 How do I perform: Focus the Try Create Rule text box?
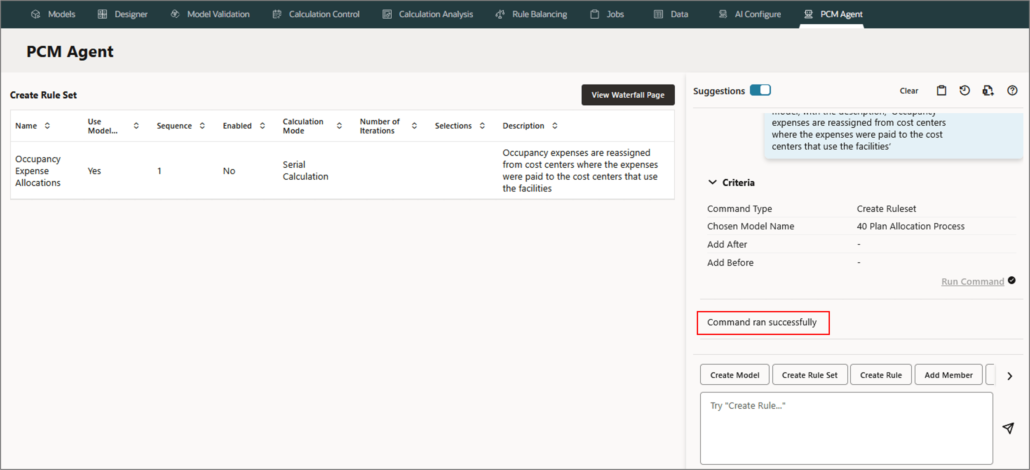[x=846, y=428]
